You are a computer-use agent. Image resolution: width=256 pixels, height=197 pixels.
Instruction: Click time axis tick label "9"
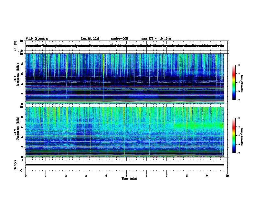click(207, 176)
